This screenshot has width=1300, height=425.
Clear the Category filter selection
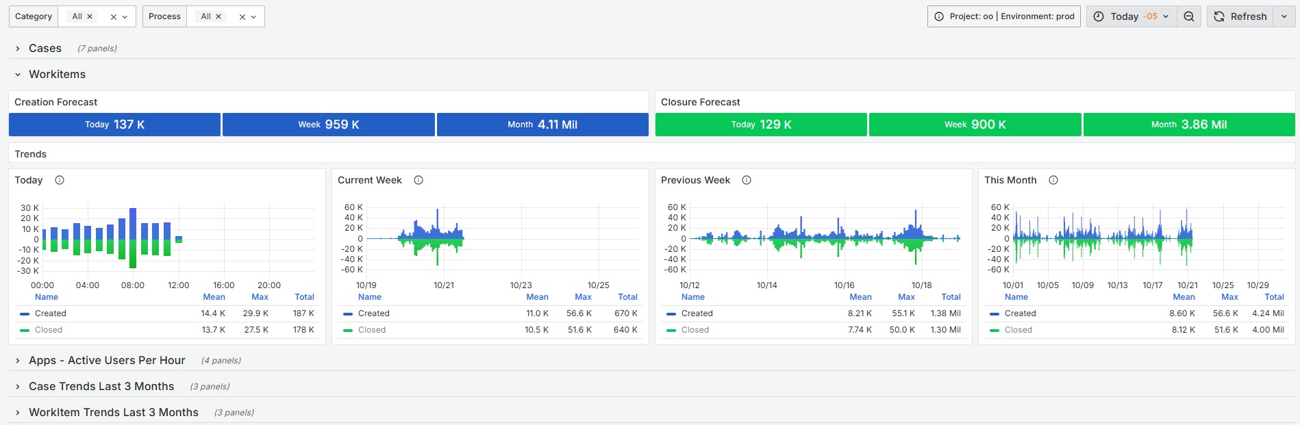pos(113,17)
